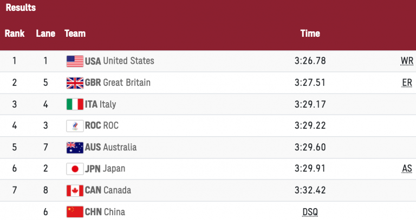Click the Great Britain flag icon
Viewport: 416px width, 220px height.
tap(75, 83)
